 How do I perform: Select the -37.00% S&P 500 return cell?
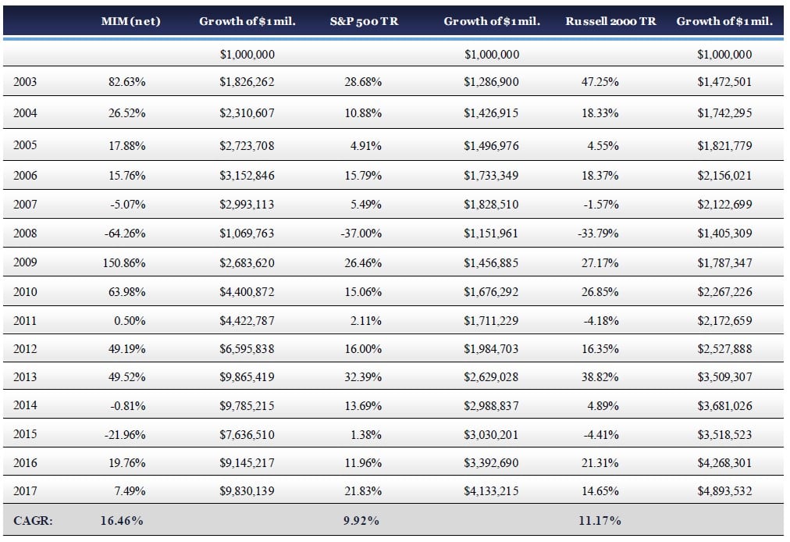coord(361,234)
